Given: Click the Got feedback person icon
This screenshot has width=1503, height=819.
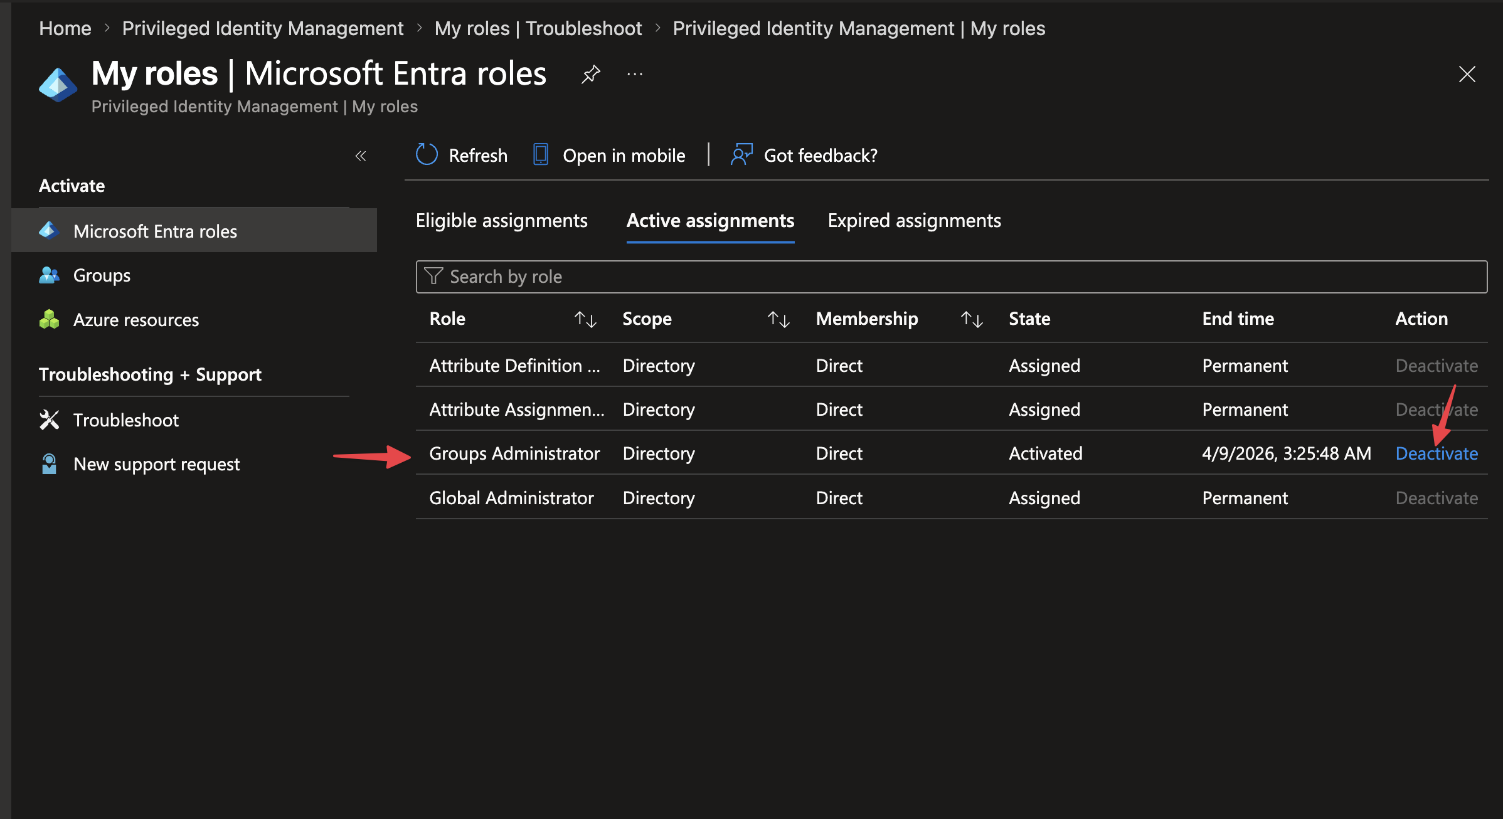Looking at the screenshot, I should point(741,154).
